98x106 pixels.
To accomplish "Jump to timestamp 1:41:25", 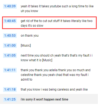I will (10, 99).
